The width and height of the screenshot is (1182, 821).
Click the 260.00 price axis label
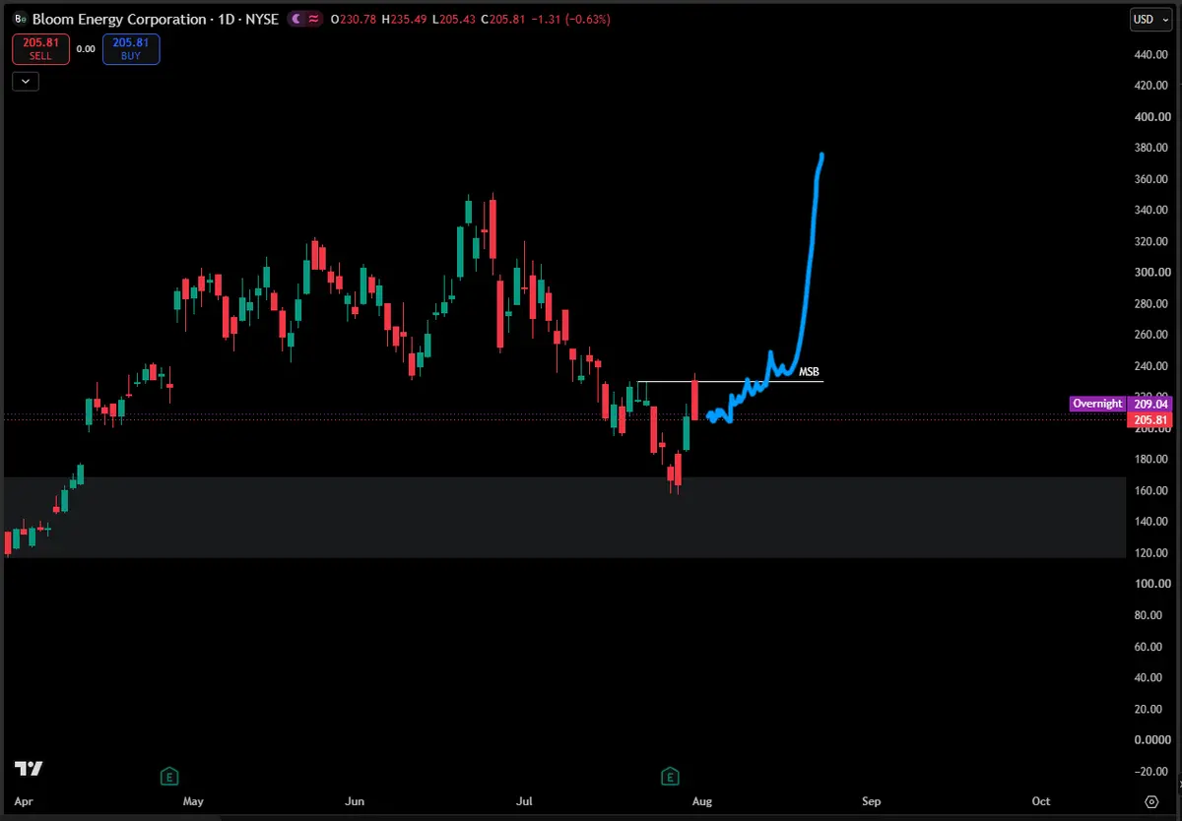1149,335
